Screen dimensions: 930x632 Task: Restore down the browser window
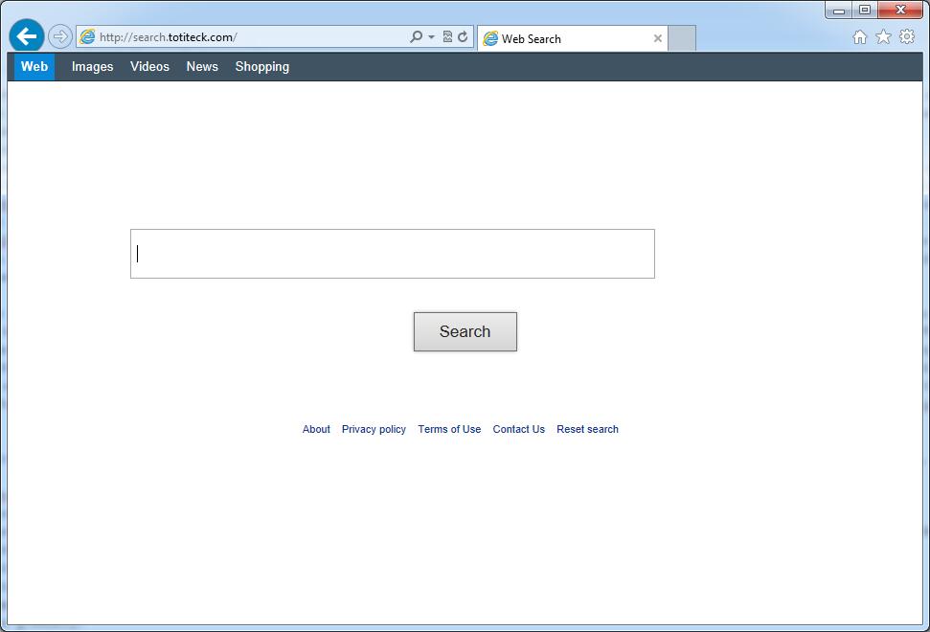(865, 11)
